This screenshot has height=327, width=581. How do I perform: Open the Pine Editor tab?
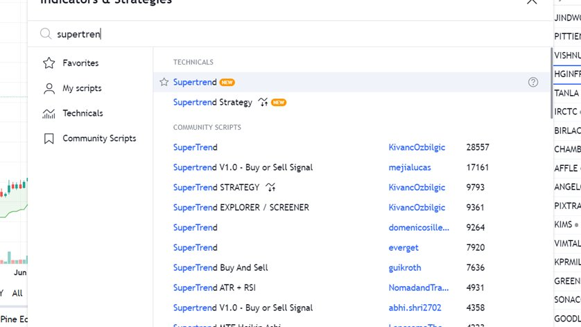click(x=14, y=319)
